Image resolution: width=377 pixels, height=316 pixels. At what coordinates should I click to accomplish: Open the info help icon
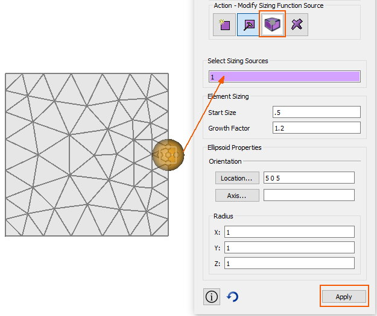point(212,297)
